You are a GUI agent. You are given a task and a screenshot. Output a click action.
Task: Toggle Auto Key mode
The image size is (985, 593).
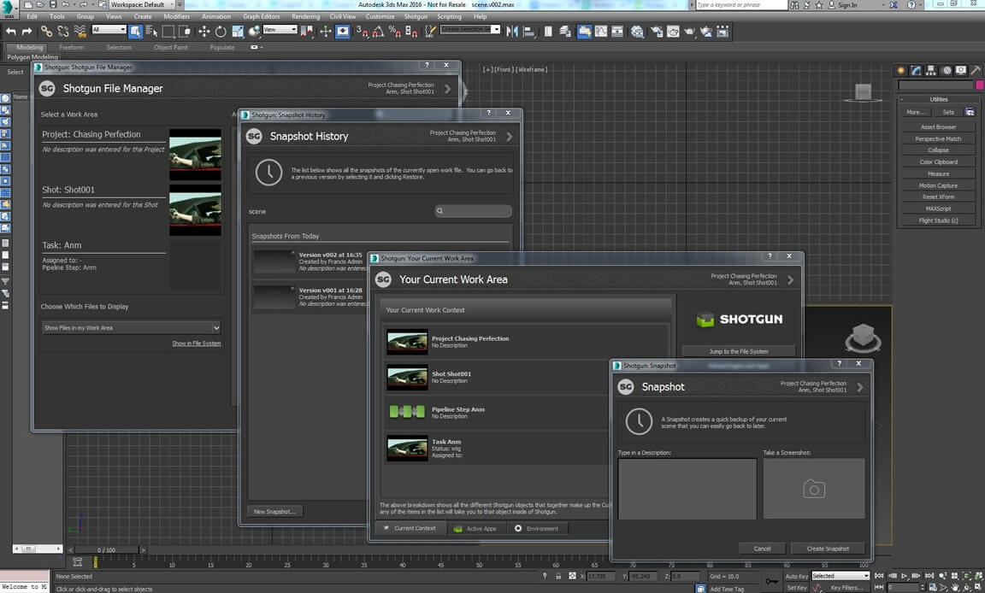[796, 576]
